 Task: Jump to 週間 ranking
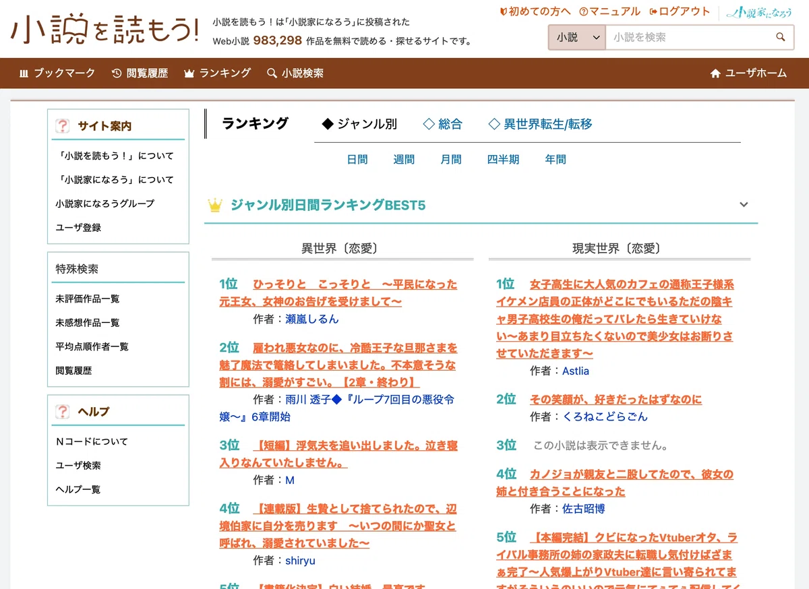(404, 160)
